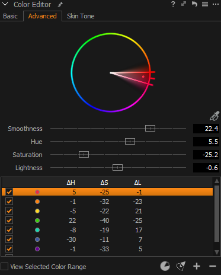Add a new color range with plus
Viewport: 221px width, 275px height.
click(197, 266)
